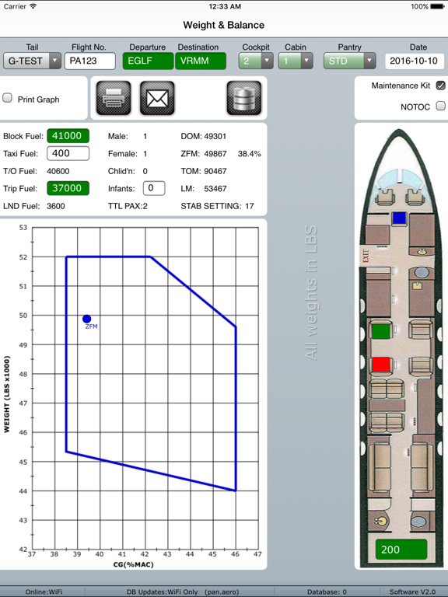Tap the Block Fuel 41000 field
Image resolution: width=448 pixels, height=597 pixels.
click(x=68, y=136)
